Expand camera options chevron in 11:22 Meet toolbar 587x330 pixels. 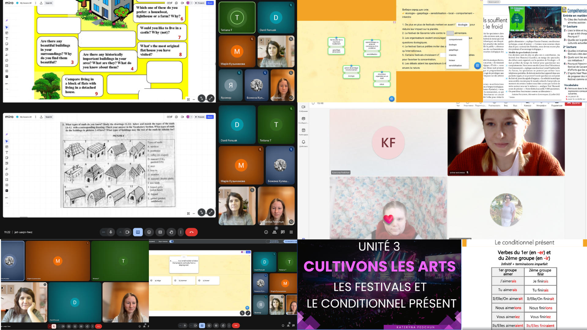[120, 232]
